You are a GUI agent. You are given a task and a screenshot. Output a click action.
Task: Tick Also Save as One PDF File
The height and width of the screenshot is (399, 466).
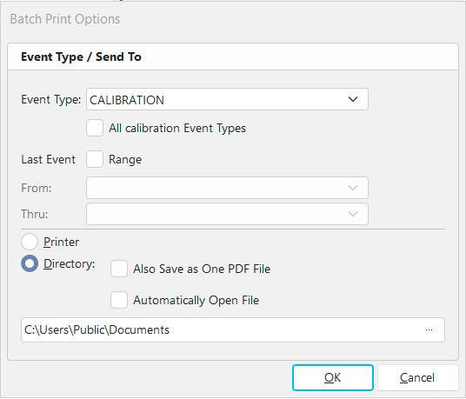point(119,269)
